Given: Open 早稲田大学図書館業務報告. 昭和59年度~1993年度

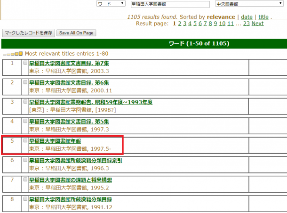Looking at the screenshot, I should (91, 102).
